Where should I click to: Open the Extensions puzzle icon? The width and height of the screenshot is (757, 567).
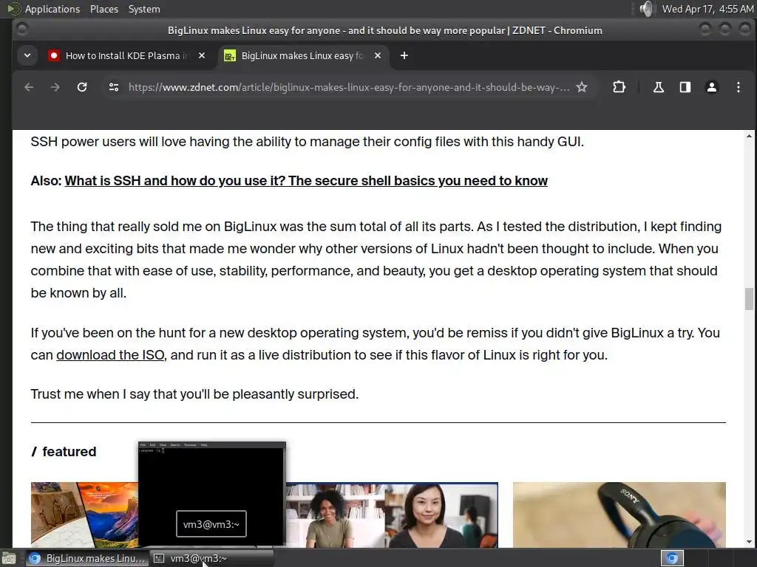point(619,87)
